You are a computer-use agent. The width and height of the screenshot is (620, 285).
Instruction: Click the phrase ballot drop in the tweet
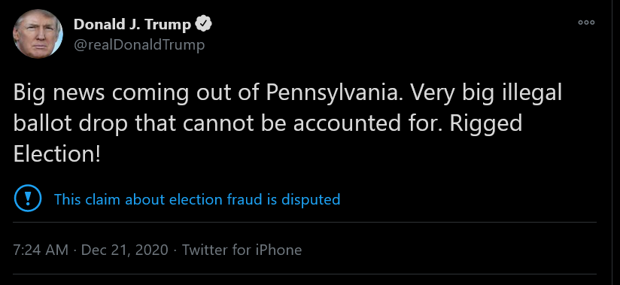(x=71, y=123)
